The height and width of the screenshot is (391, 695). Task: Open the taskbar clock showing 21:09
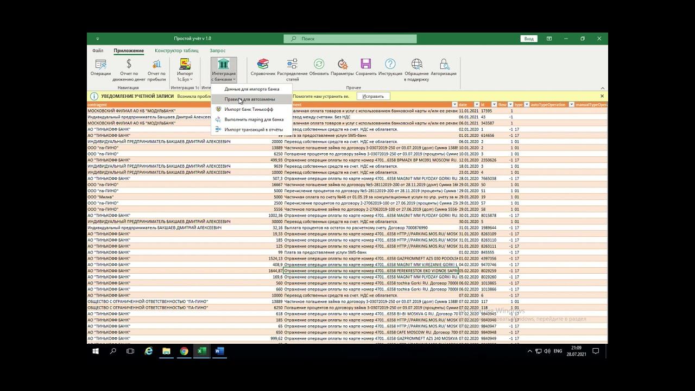tap(576, 351)
